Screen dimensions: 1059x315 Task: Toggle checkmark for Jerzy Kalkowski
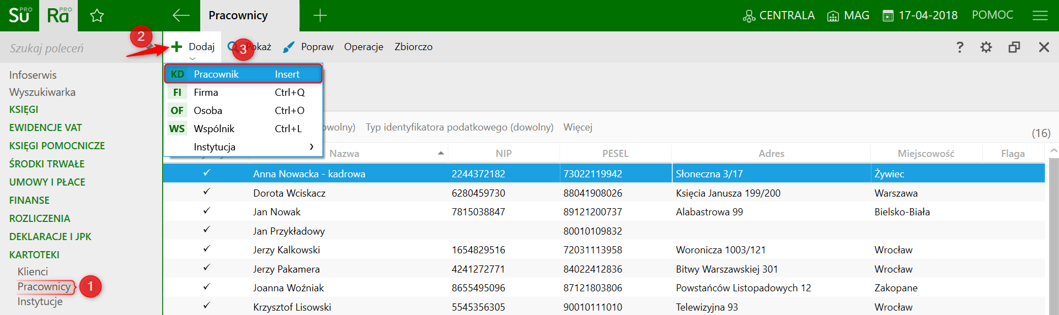pyautogui.click(x=206, y=248)
